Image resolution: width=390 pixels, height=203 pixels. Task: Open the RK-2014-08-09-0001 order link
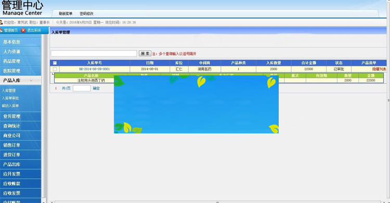point(94,69)
